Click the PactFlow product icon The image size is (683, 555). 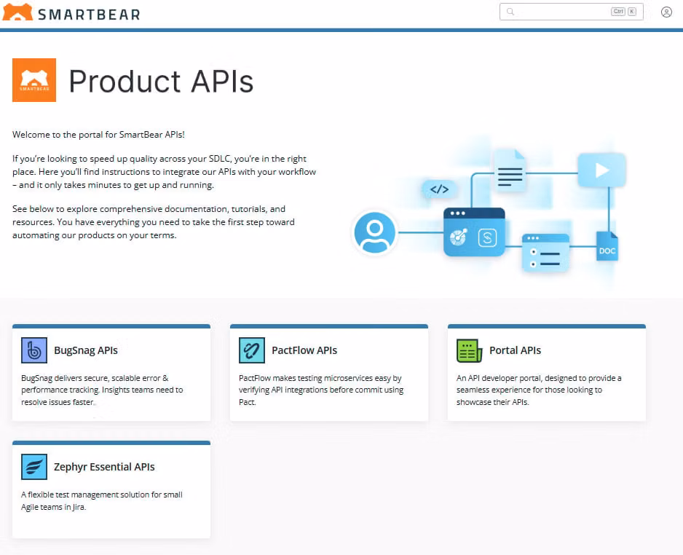tap(252, 350)
